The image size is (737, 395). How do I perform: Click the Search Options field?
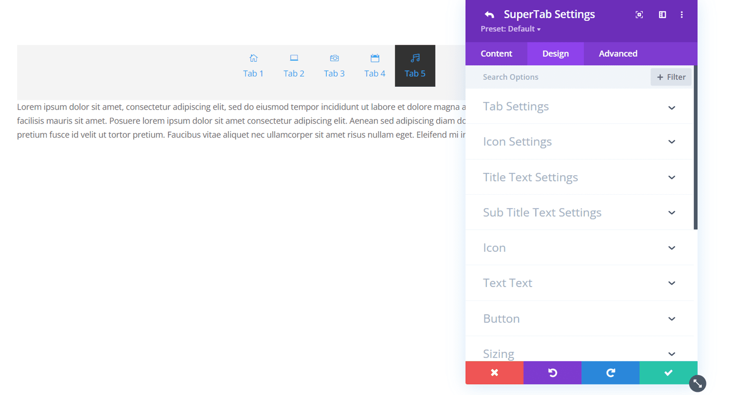[532, 77]
